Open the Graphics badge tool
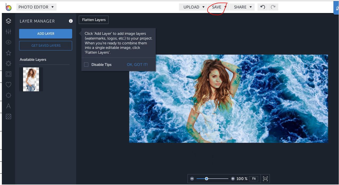The height and width of the screenshot is (185, 339). pyautogui.click(x=8, y=95)
